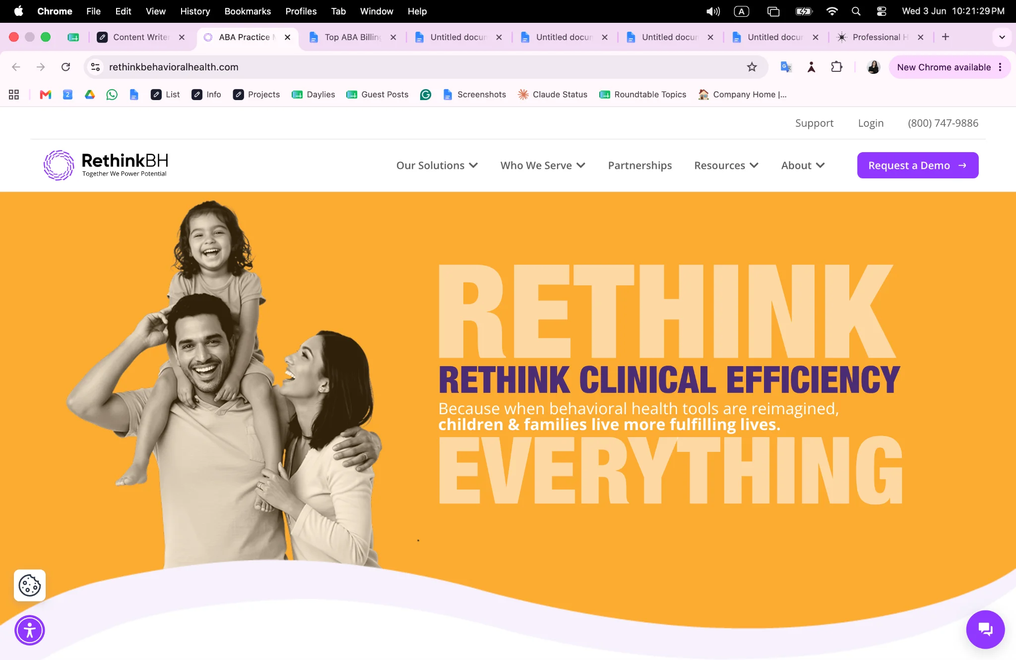This screenshot has width=1016, height=660.
Task: Reload the current page
Action: pyautogui.click(x=65, y=67)
